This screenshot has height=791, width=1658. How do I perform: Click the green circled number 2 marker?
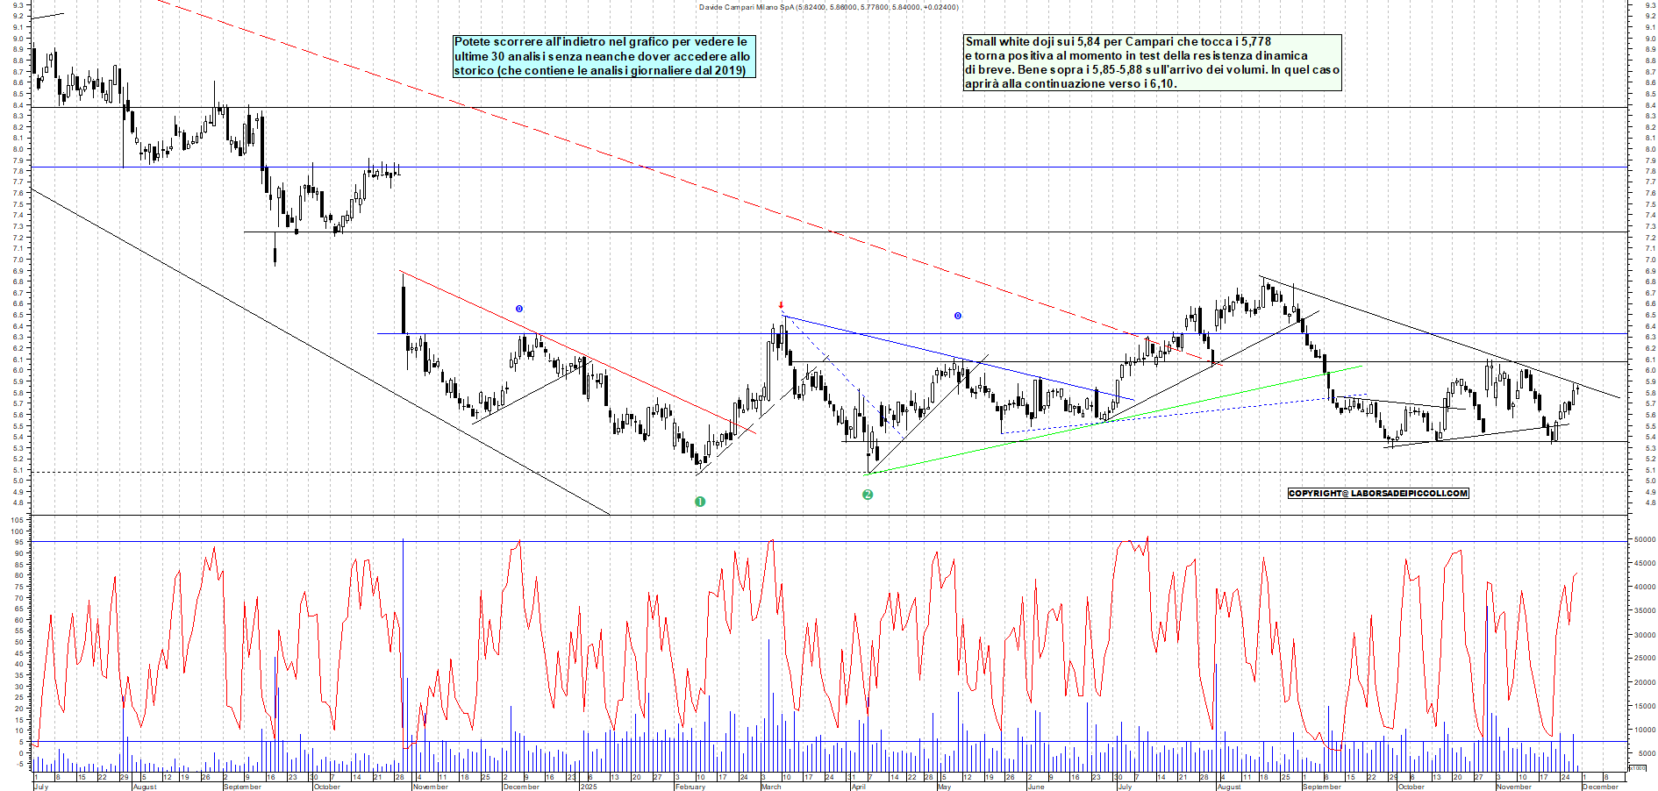868,495
